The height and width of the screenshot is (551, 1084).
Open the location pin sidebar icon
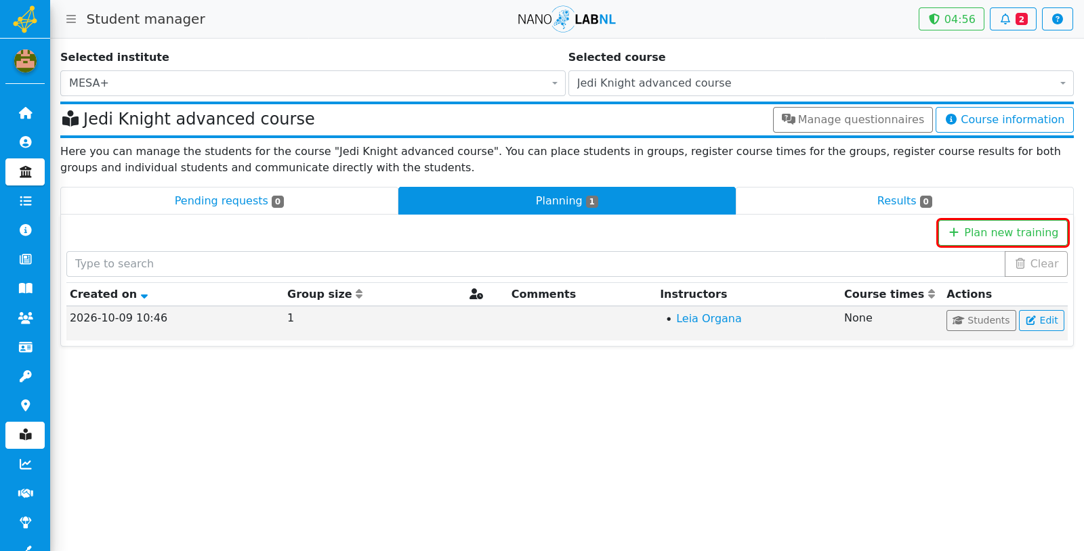pyautogui.click(x=25, y=405)
